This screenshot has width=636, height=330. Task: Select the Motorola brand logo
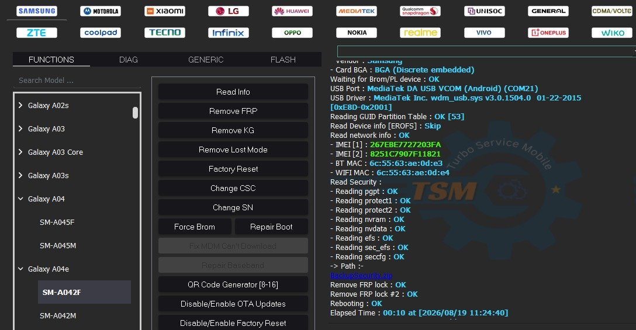coord(101,11)
